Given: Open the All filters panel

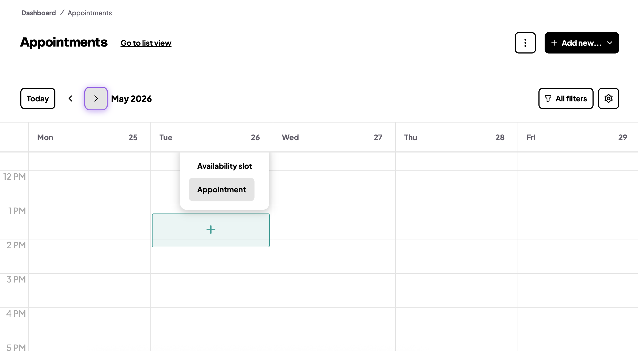Looking at the screenshot, I should [x=566, y=98].
